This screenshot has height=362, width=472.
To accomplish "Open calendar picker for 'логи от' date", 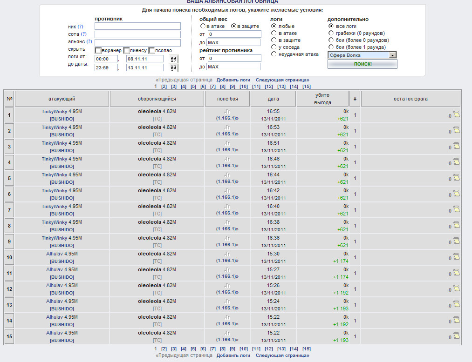I will [174, 59].
